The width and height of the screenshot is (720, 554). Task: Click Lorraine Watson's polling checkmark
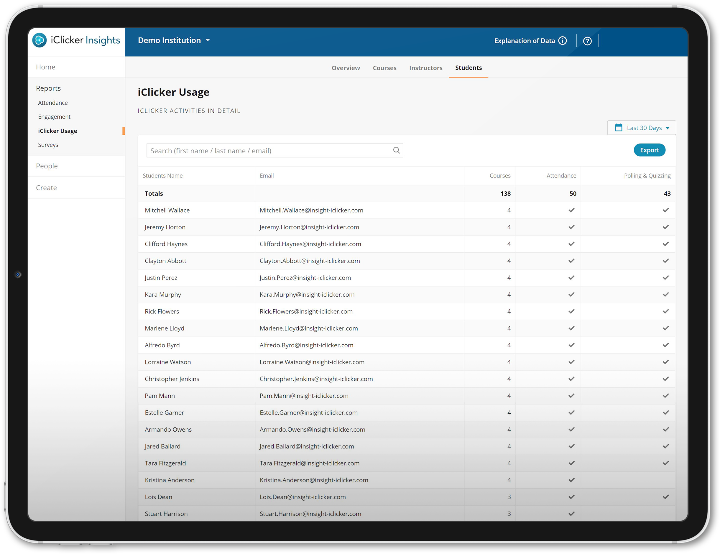[666, 362]
